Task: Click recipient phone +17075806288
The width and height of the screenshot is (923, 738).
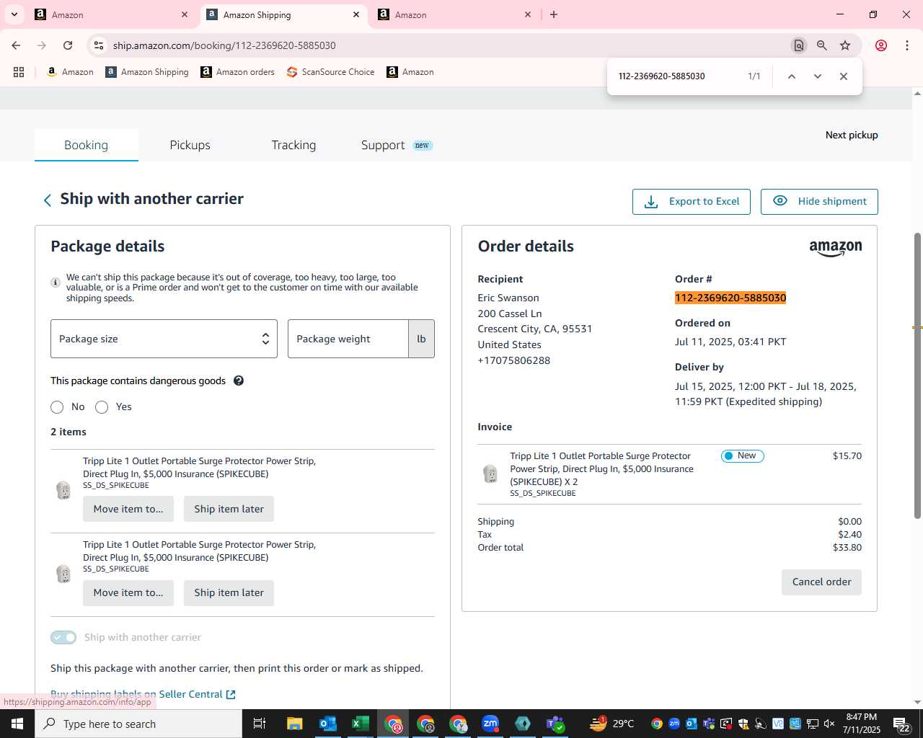Action: 514,360
